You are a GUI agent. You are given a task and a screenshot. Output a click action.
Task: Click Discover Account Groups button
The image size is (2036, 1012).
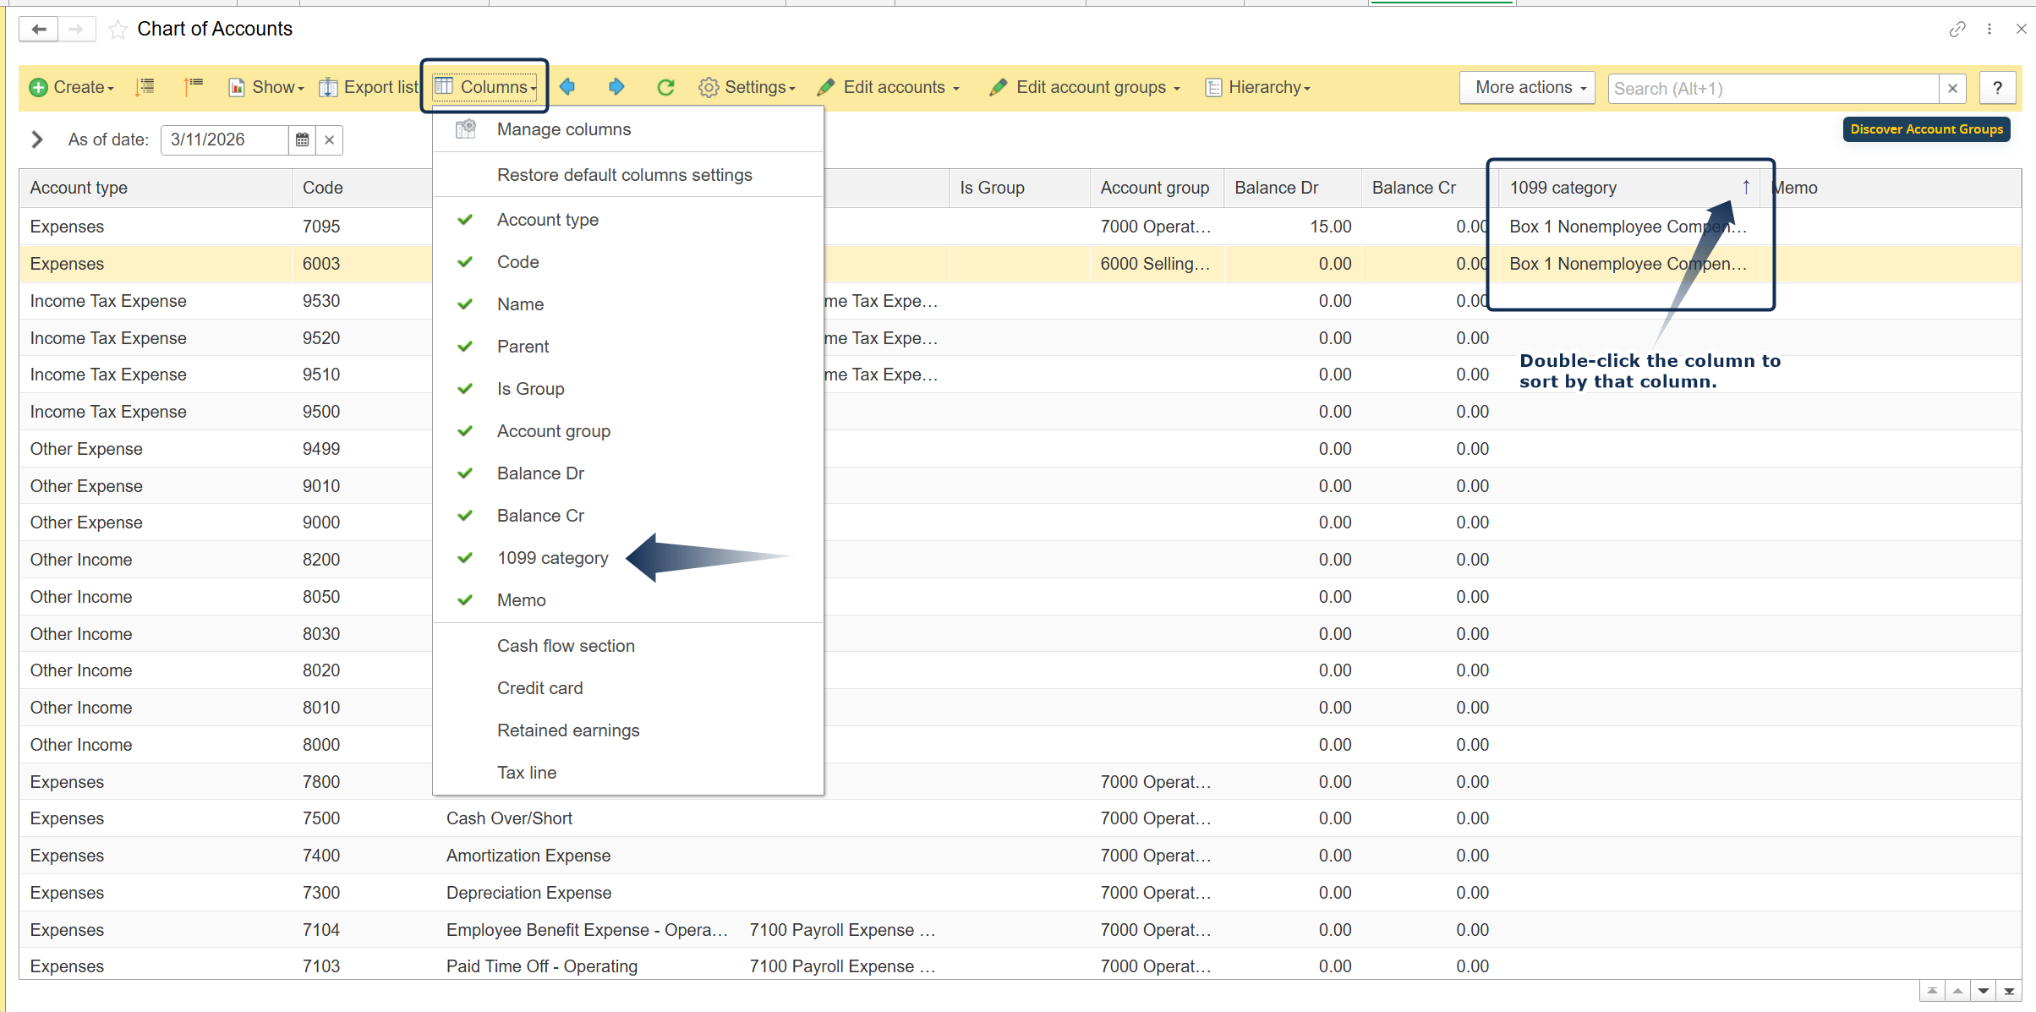pos(1926,129)
